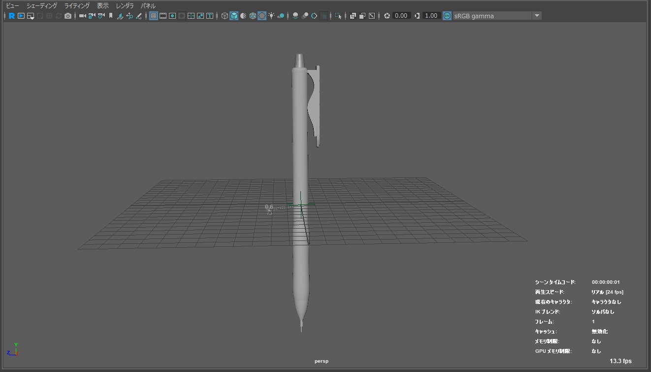Click the pen clip on the model
651x372 pixels.
point(316,106)
